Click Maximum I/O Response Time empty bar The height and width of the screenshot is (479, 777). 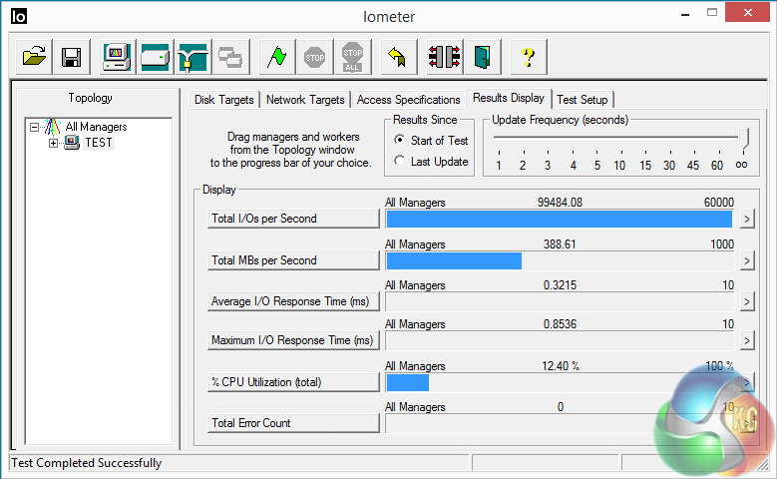point(560,341)
